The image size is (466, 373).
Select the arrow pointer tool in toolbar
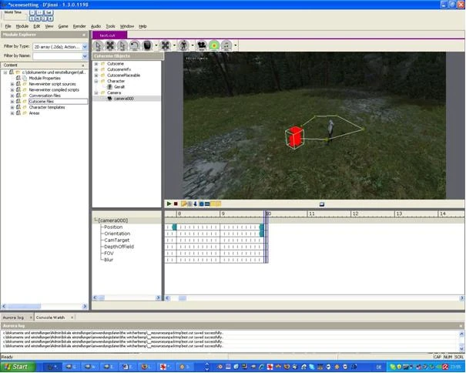click(98, 45)
